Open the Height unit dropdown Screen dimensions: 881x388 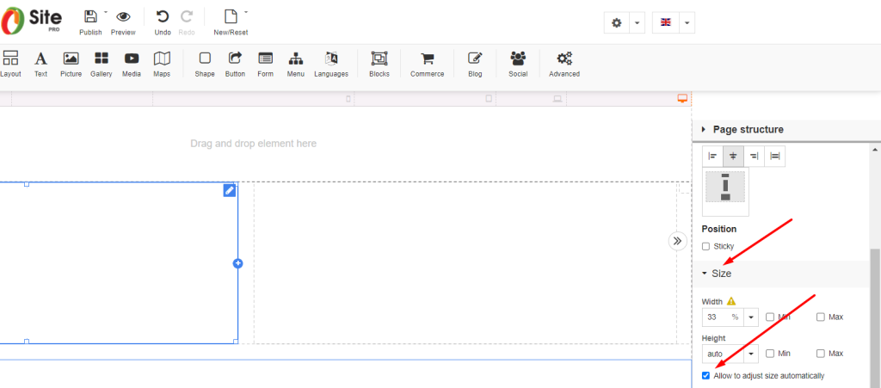click(x=751, y=354)
